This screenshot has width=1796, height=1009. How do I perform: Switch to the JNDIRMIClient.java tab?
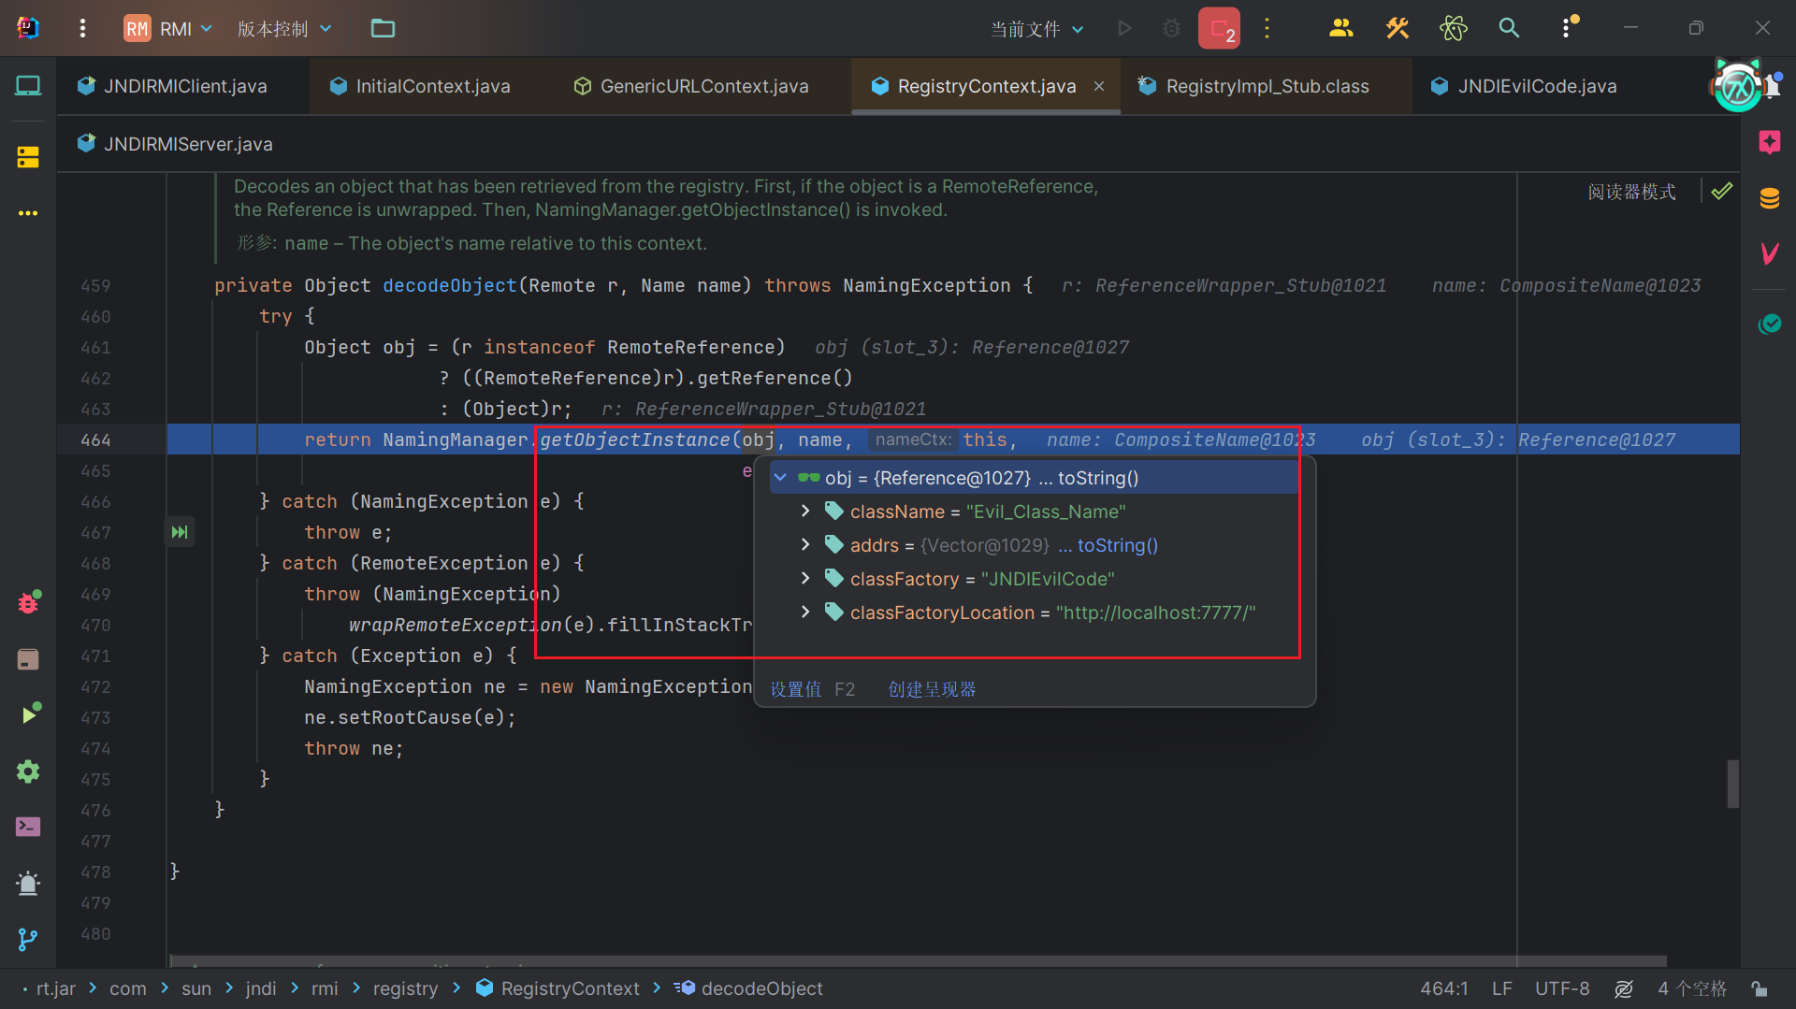(184, 86)
